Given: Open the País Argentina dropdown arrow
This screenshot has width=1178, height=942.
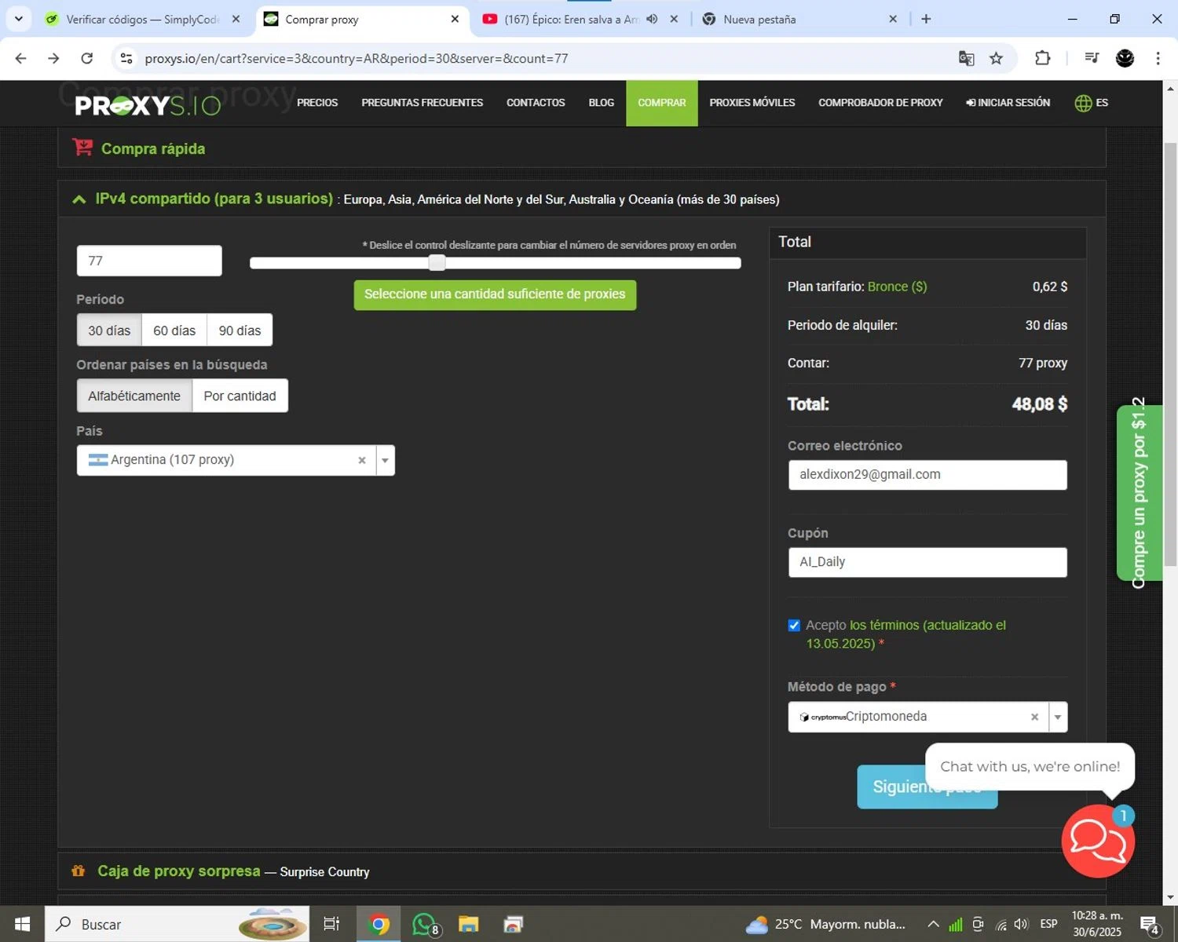Looking at the screenshot, I should pyautogui.click(x=385, y=461).
